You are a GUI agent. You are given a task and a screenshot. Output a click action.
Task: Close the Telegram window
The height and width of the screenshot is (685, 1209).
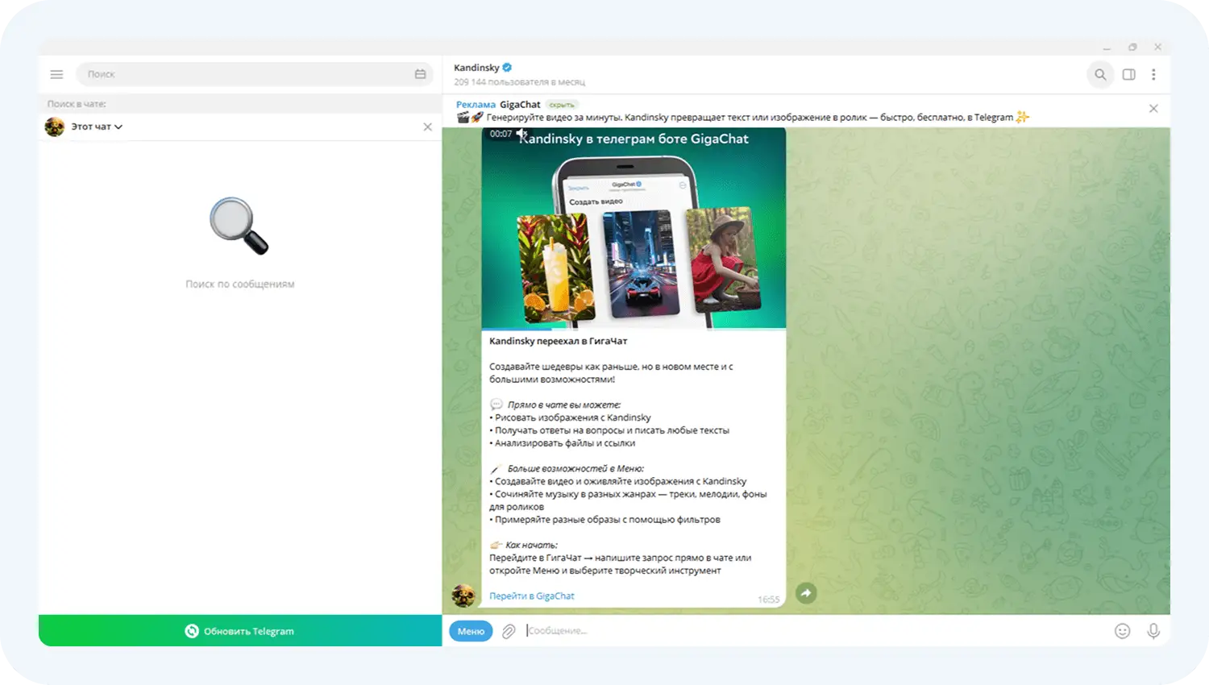1157,48
